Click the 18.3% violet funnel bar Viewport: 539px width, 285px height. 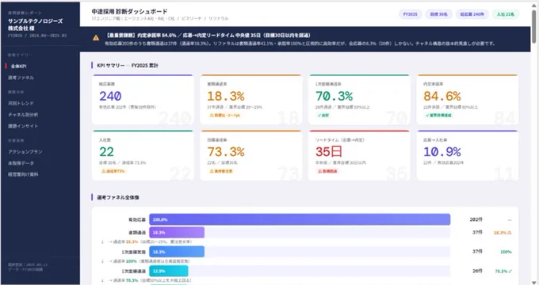point(177,233)
